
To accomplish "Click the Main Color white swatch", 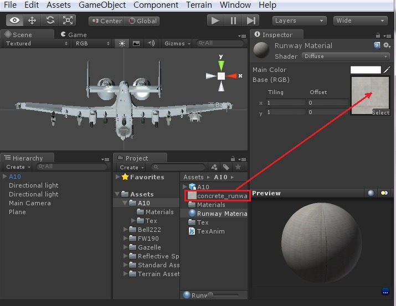I will 366,70.
